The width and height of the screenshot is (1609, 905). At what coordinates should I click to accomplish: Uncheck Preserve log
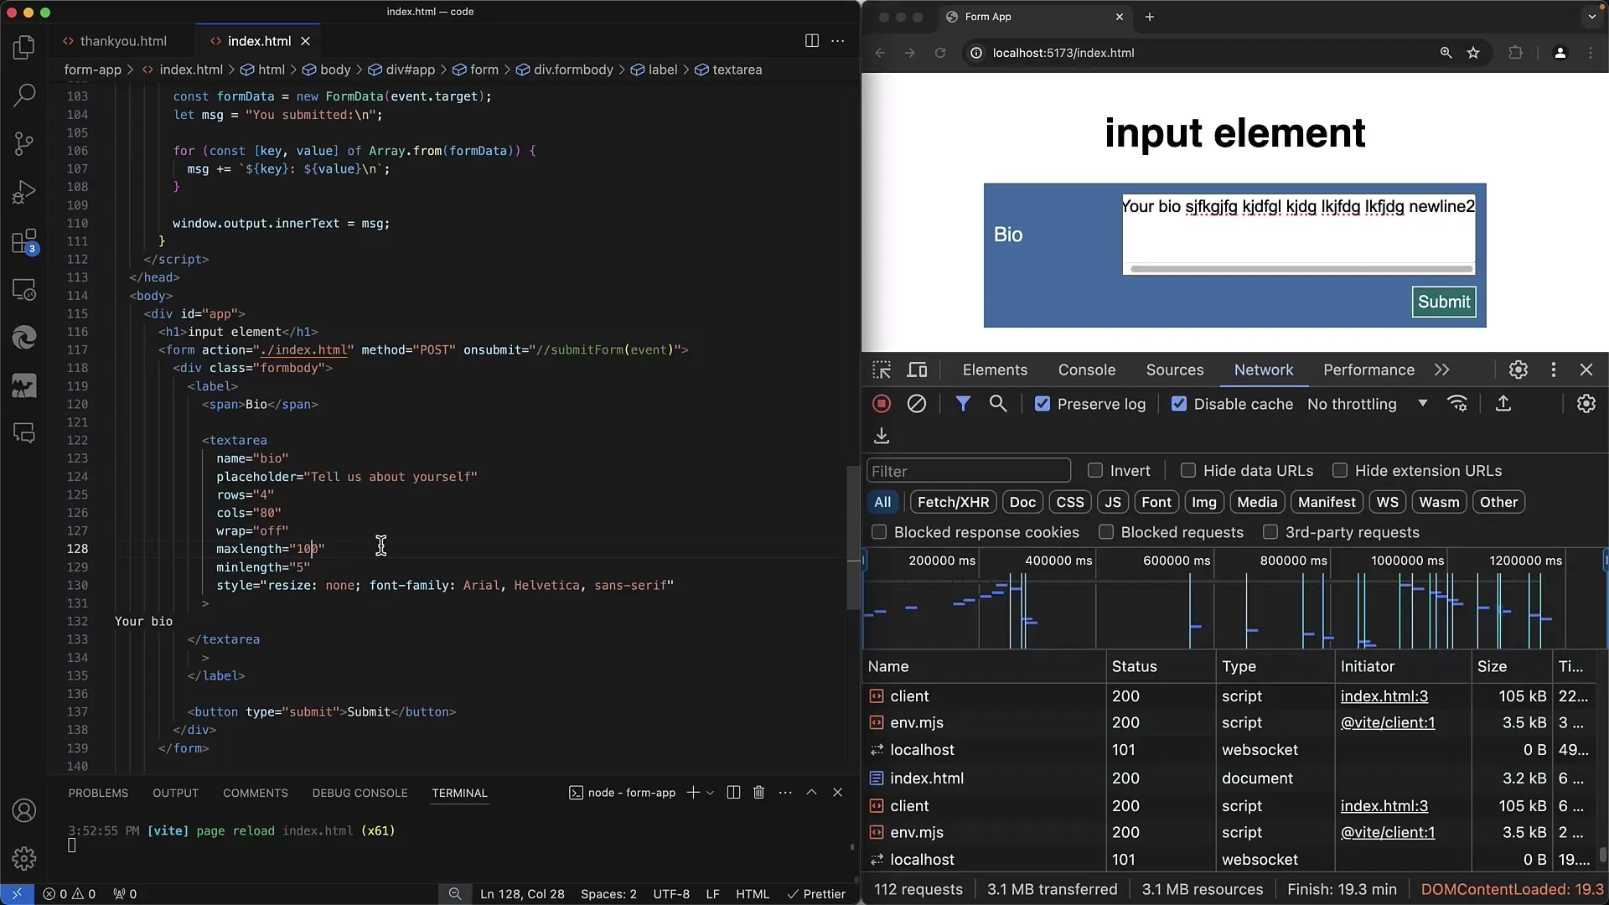coord(1042,404)
